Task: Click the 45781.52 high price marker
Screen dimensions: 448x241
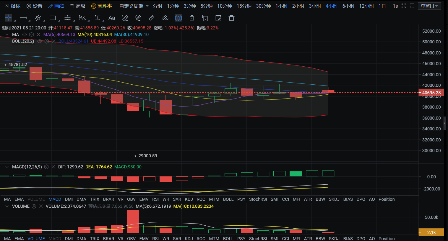Action: [x=16, y=65]
